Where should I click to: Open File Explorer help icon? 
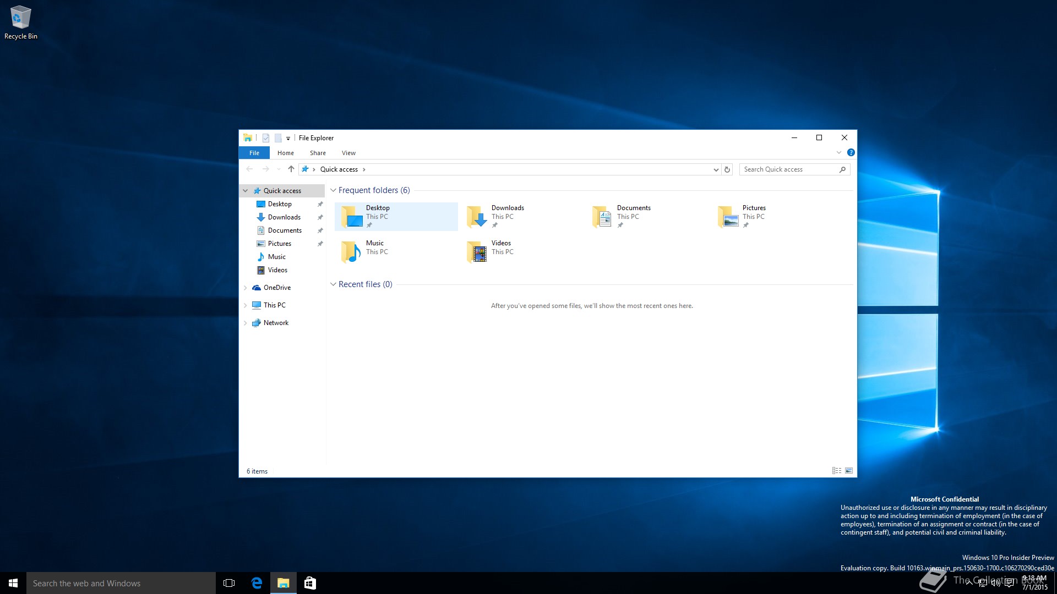pos(851,152)
